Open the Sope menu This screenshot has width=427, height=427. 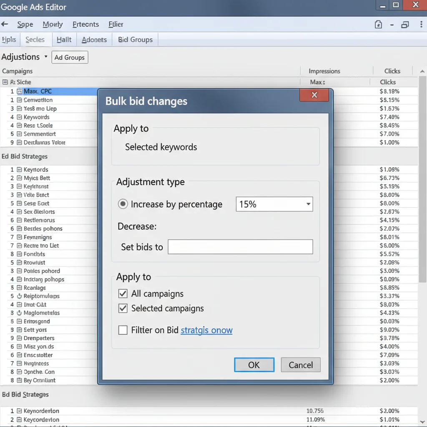(x=25, y=25)
